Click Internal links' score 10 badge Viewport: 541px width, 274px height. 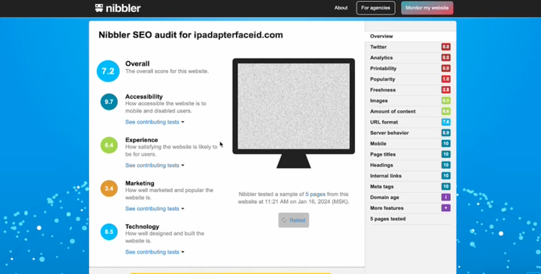click(x=446, y=176)
